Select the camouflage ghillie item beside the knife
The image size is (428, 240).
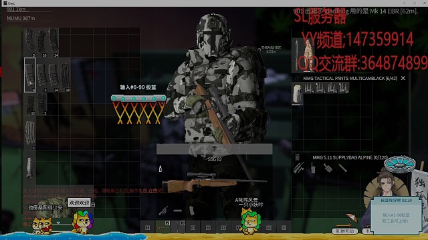tap(308, 55)
